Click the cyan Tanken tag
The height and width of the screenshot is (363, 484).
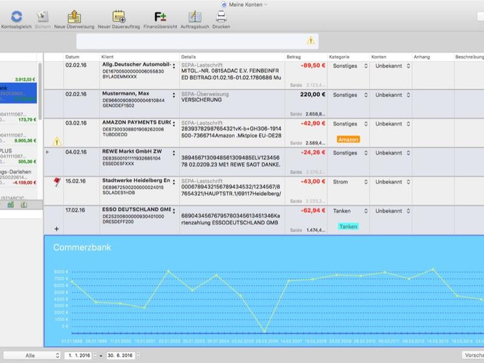348,227
